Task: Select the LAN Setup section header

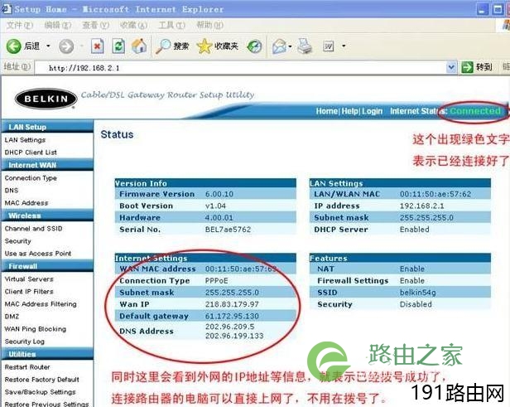Action: (47, 127)
